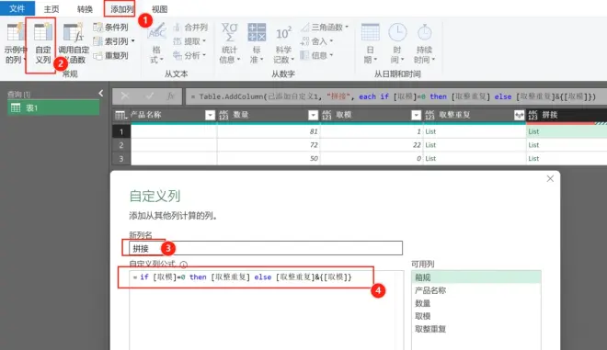Open the 三角函数 dropdown
The image size is (607, 350).
326,27
